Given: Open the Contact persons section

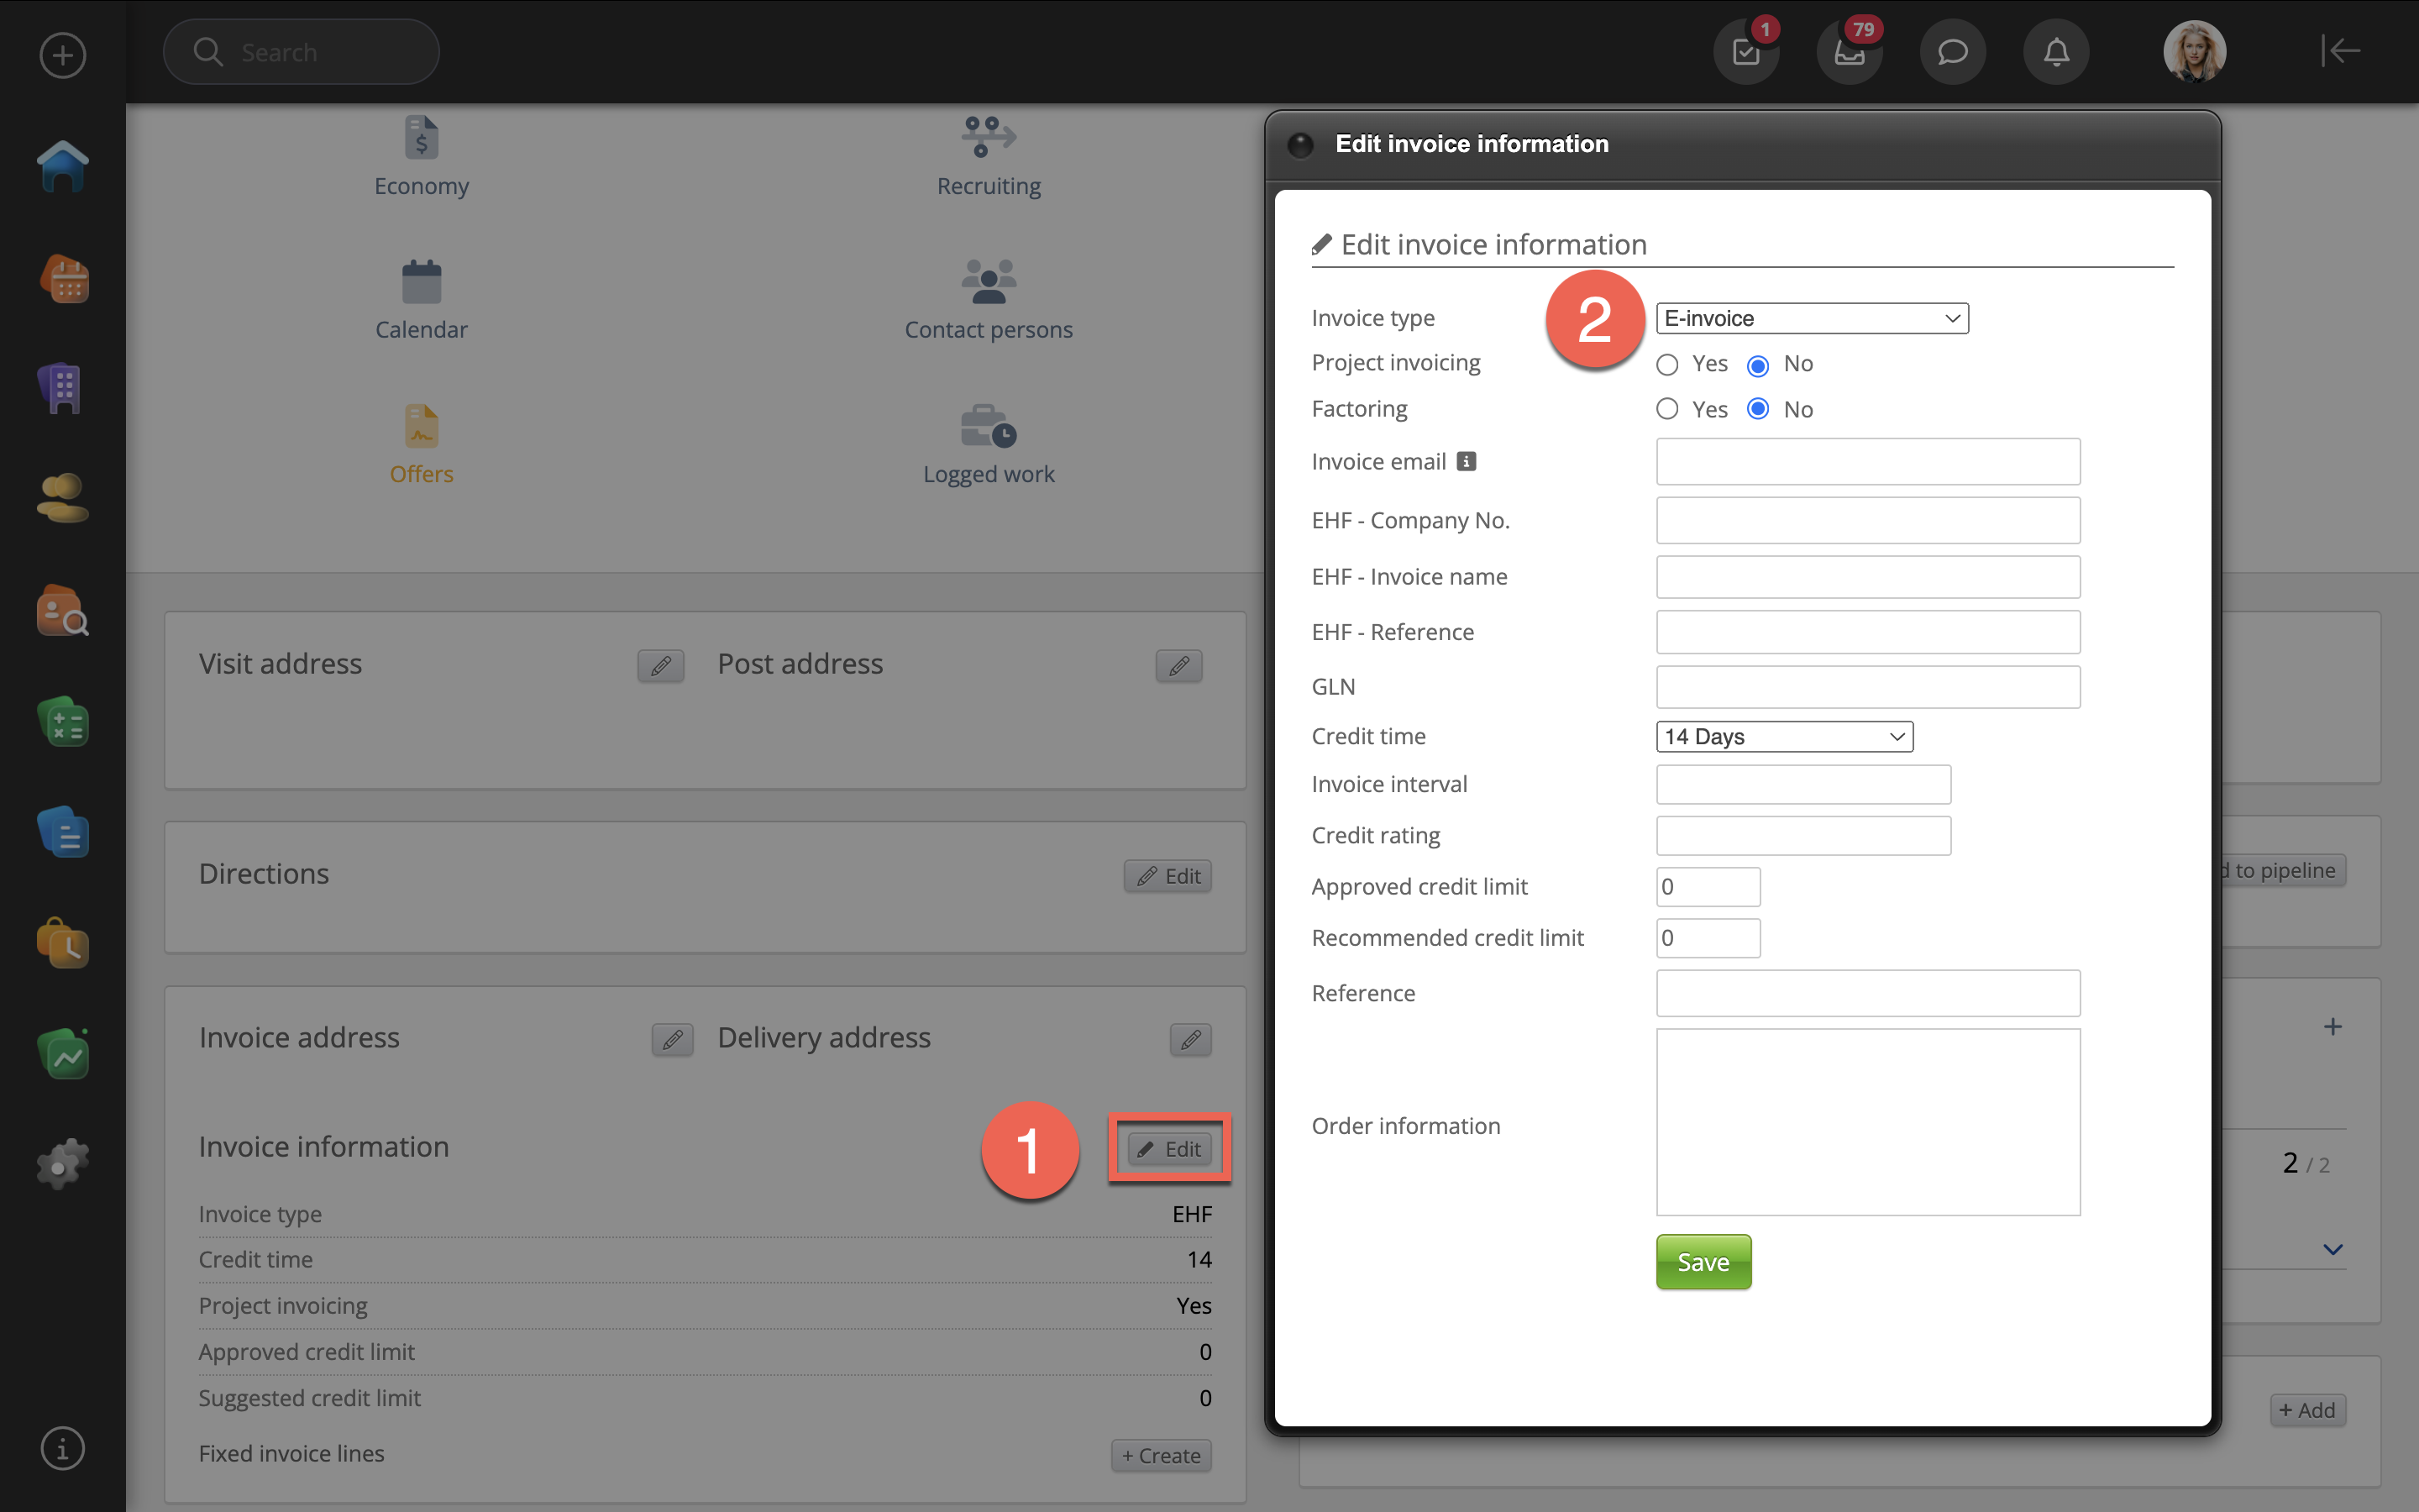Looking at the screenshot, I should point(988,300).
